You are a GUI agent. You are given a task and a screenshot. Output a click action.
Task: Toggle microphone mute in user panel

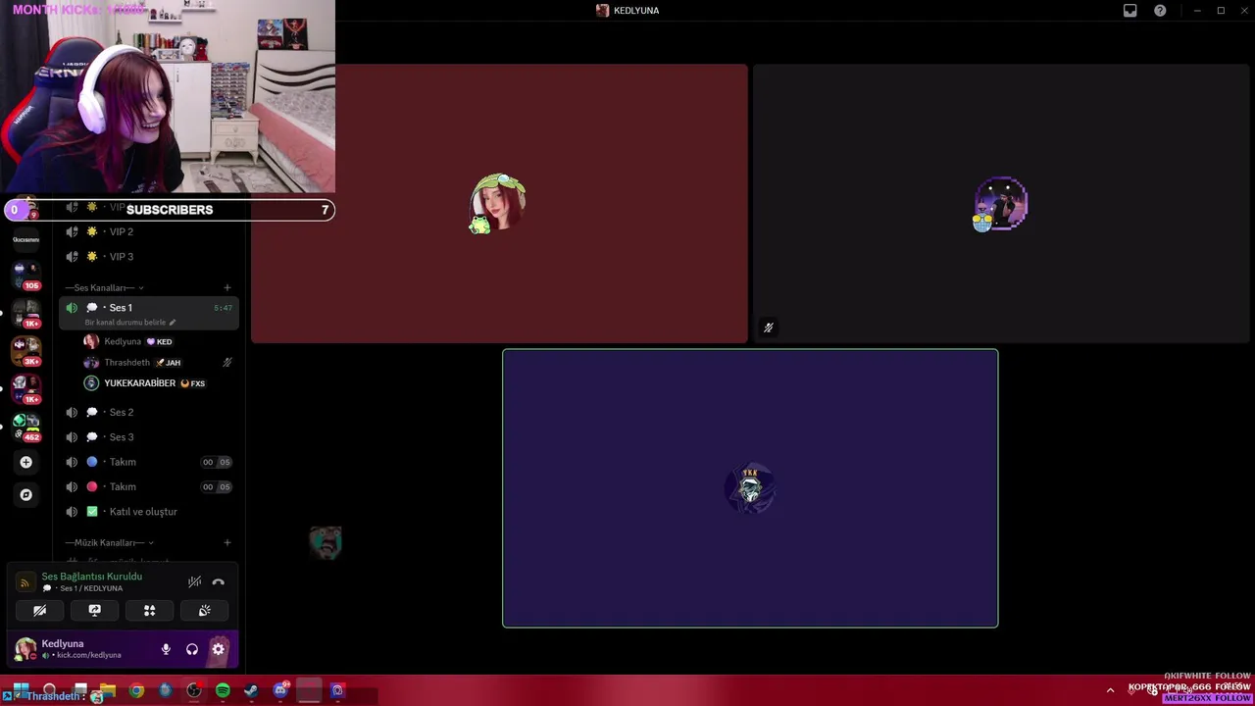pos(166,649)
